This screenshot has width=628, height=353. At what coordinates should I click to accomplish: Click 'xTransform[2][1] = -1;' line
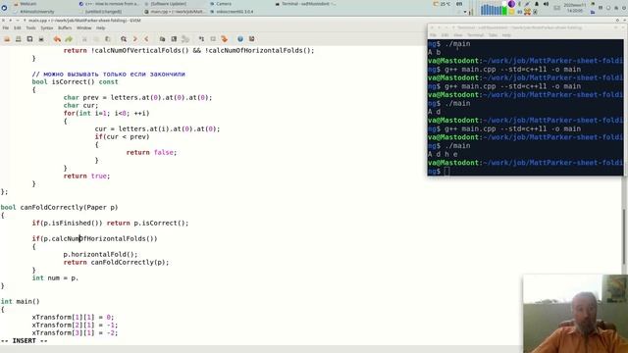pyautogui.click(x=75, y=325)
